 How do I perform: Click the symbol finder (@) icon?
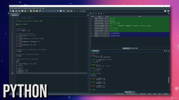(x=25, y=11)
